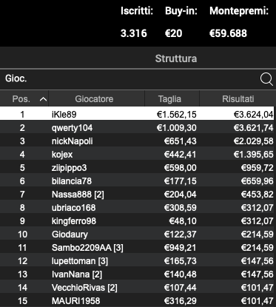Select bilancia78 in the ranking

click(138, 181)
